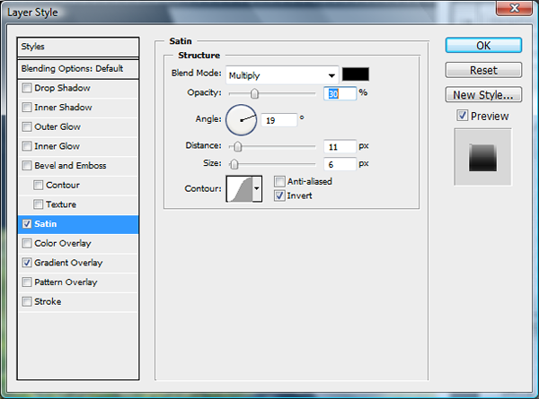
Task: Click the Reset button
Action: 483,70
